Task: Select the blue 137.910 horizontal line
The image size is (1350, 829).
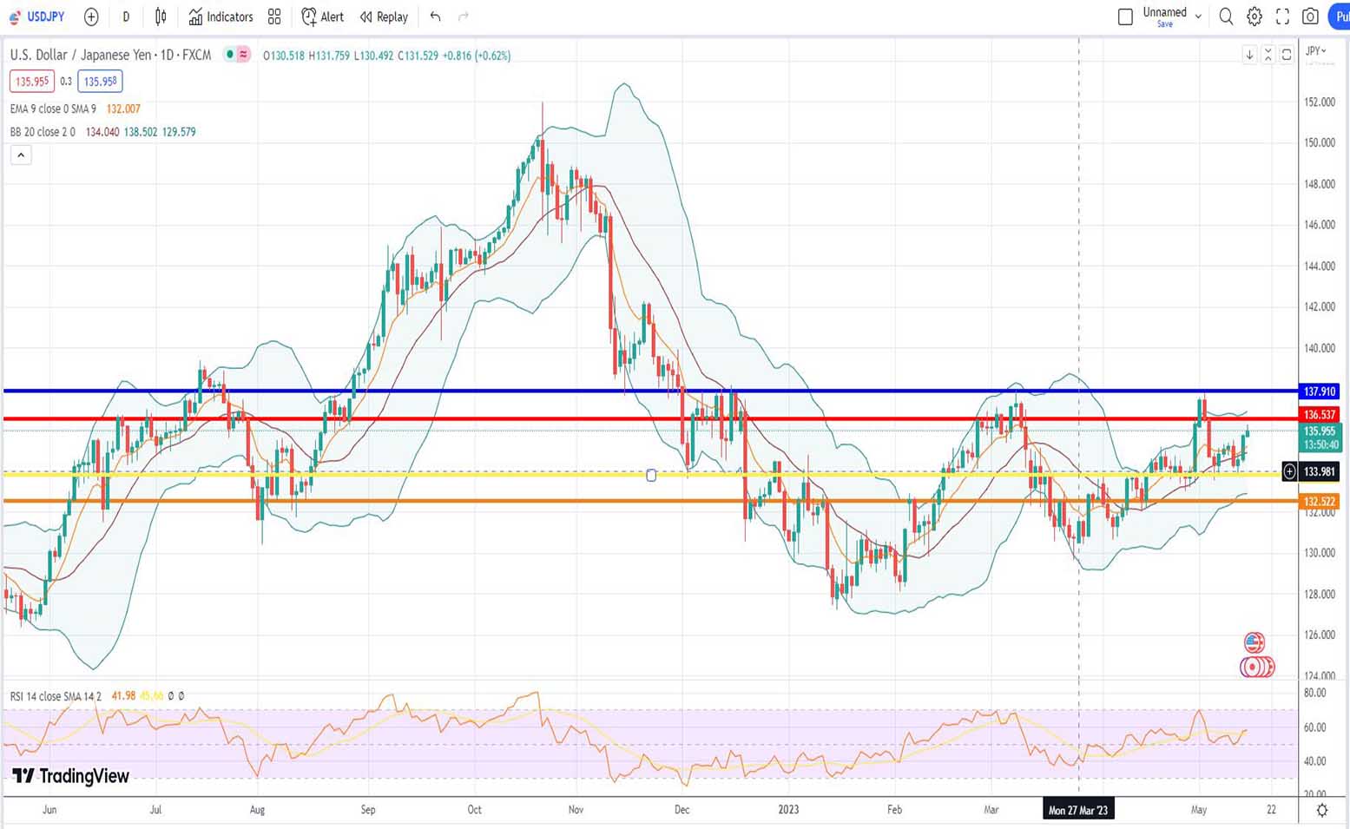Action: [x=521, y=391]
